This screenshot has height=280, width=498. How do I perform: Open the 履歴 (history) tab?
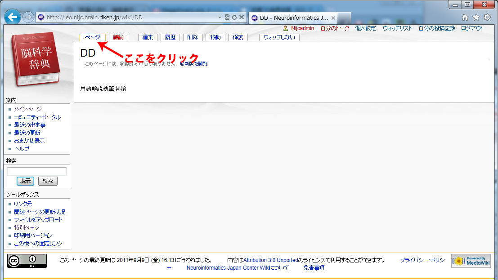pos(170,37)
